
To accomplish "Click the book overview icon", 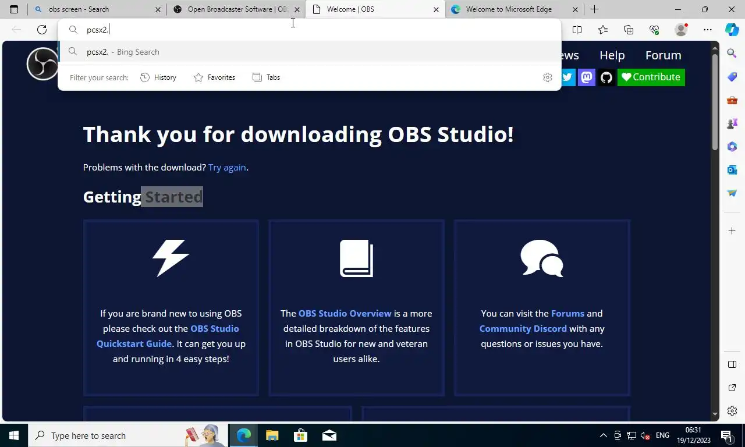I will tap(356, 258).
